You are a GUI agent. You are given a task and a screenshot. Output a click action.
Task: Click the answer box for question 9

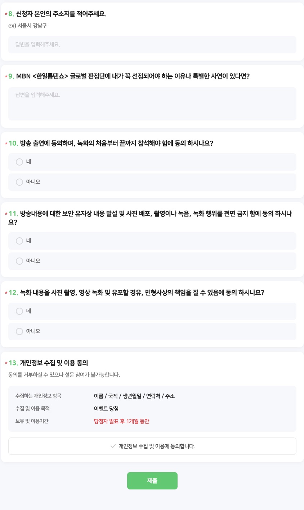point(152,104)
